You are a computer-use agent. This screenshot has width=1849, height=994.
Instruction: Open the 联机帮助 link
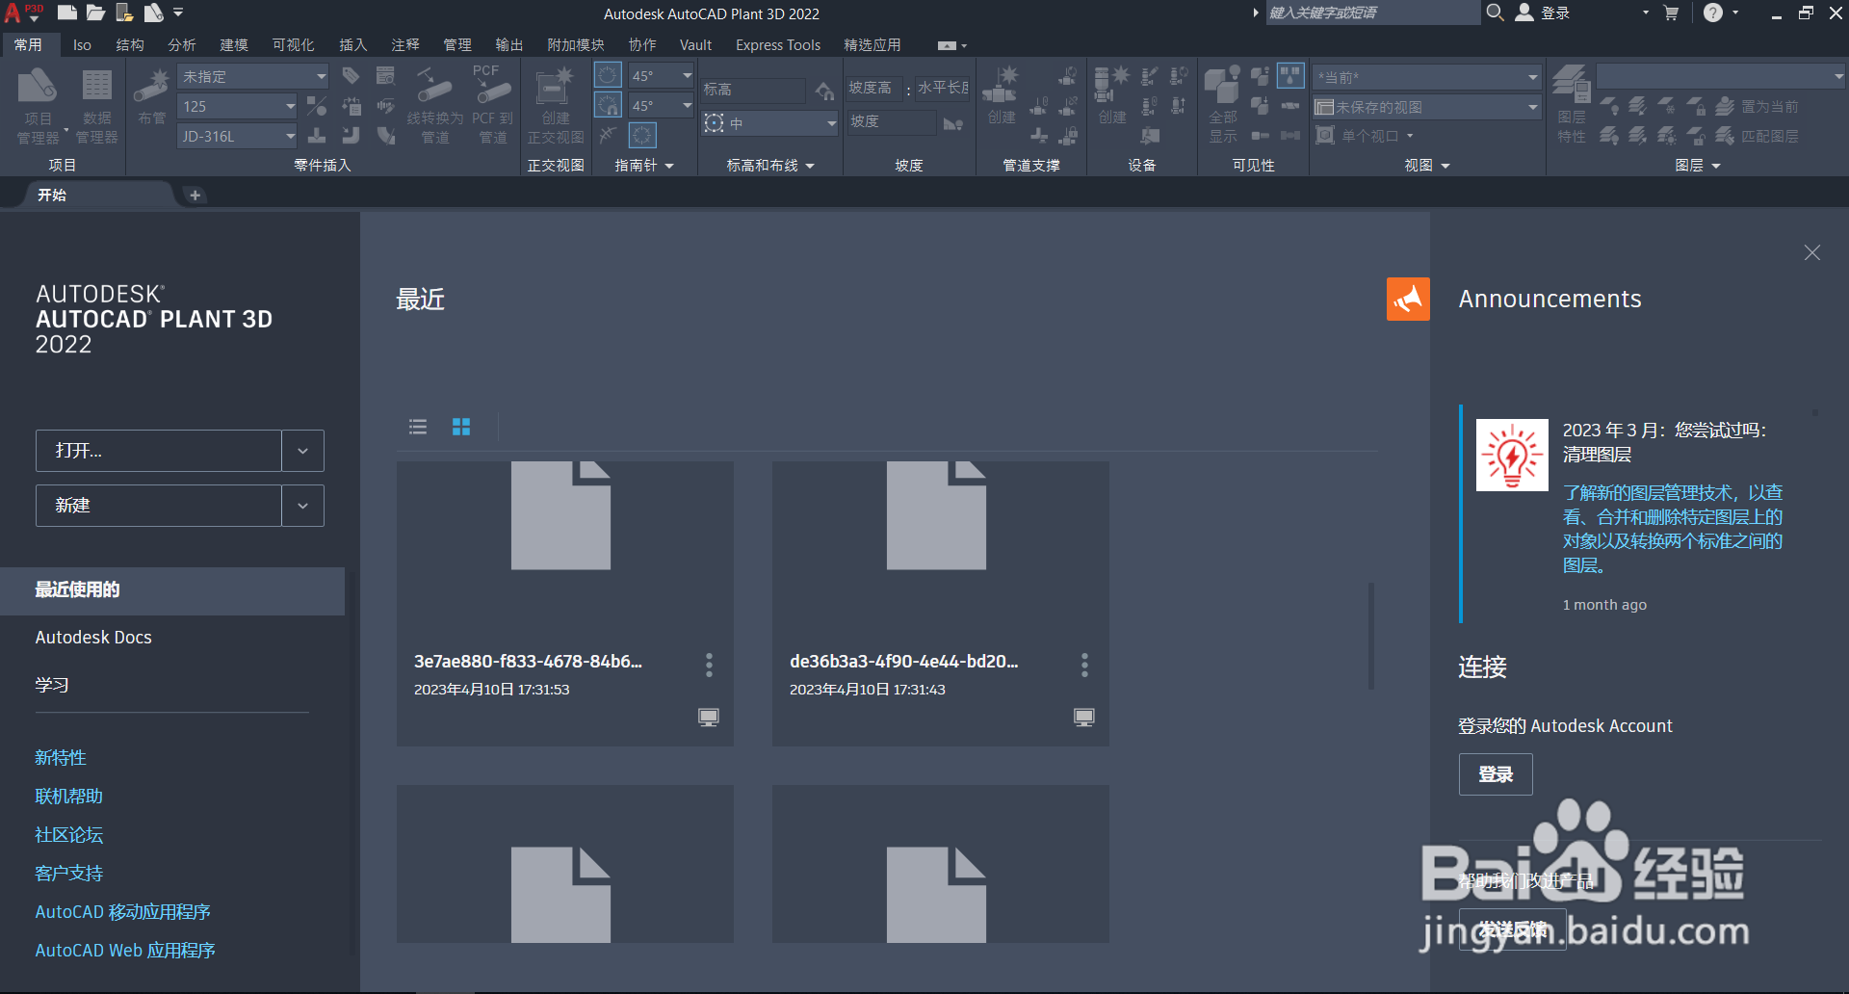(69, 797)
